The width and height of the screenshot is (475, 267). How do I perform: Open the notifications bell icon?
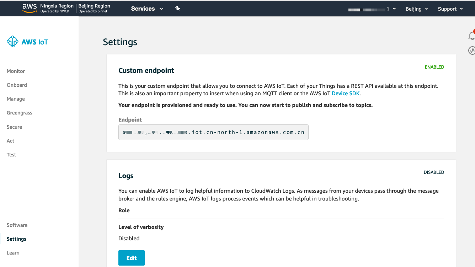[x=471, y=36]
